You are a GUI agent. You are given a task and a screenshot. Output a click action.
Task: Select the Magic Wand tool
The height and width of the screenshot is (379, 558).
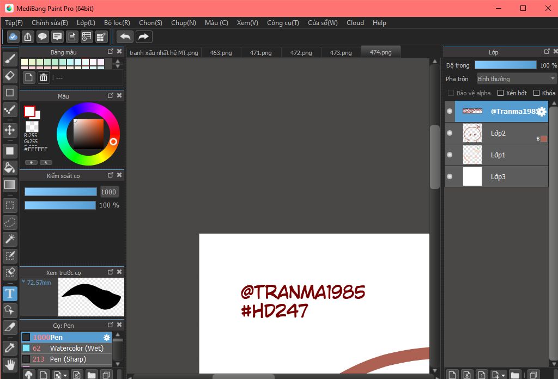10,239
